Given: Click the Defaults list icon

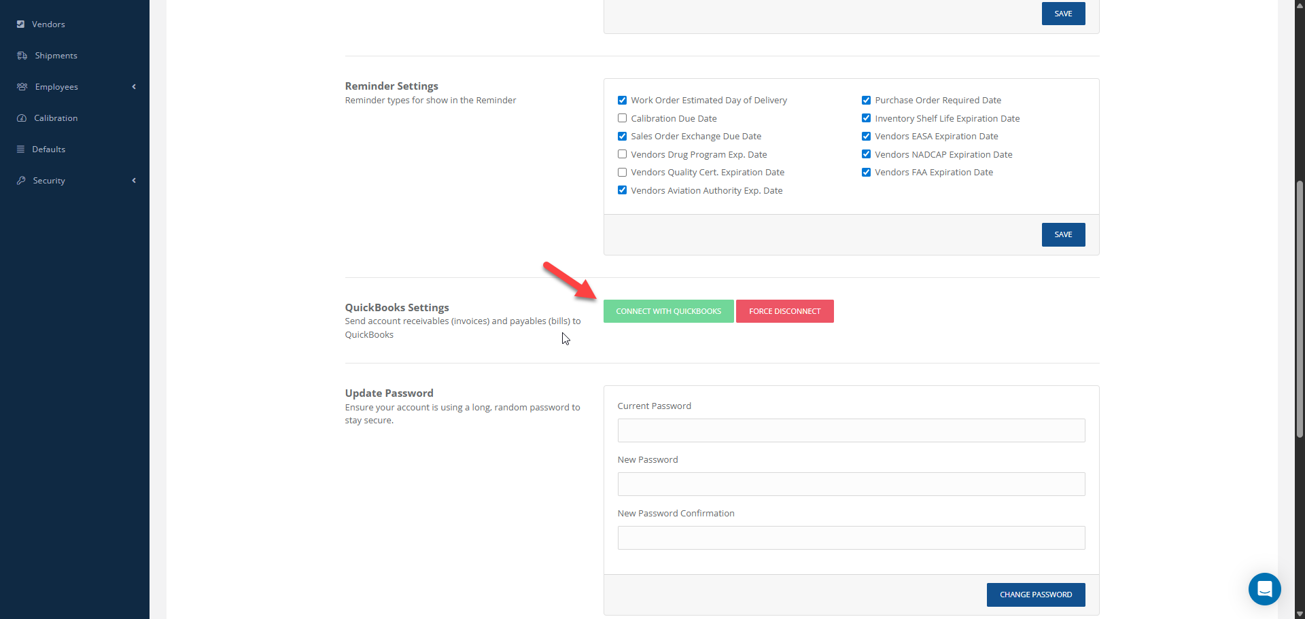Looking at the screenshot, I should tap(20, 149).
